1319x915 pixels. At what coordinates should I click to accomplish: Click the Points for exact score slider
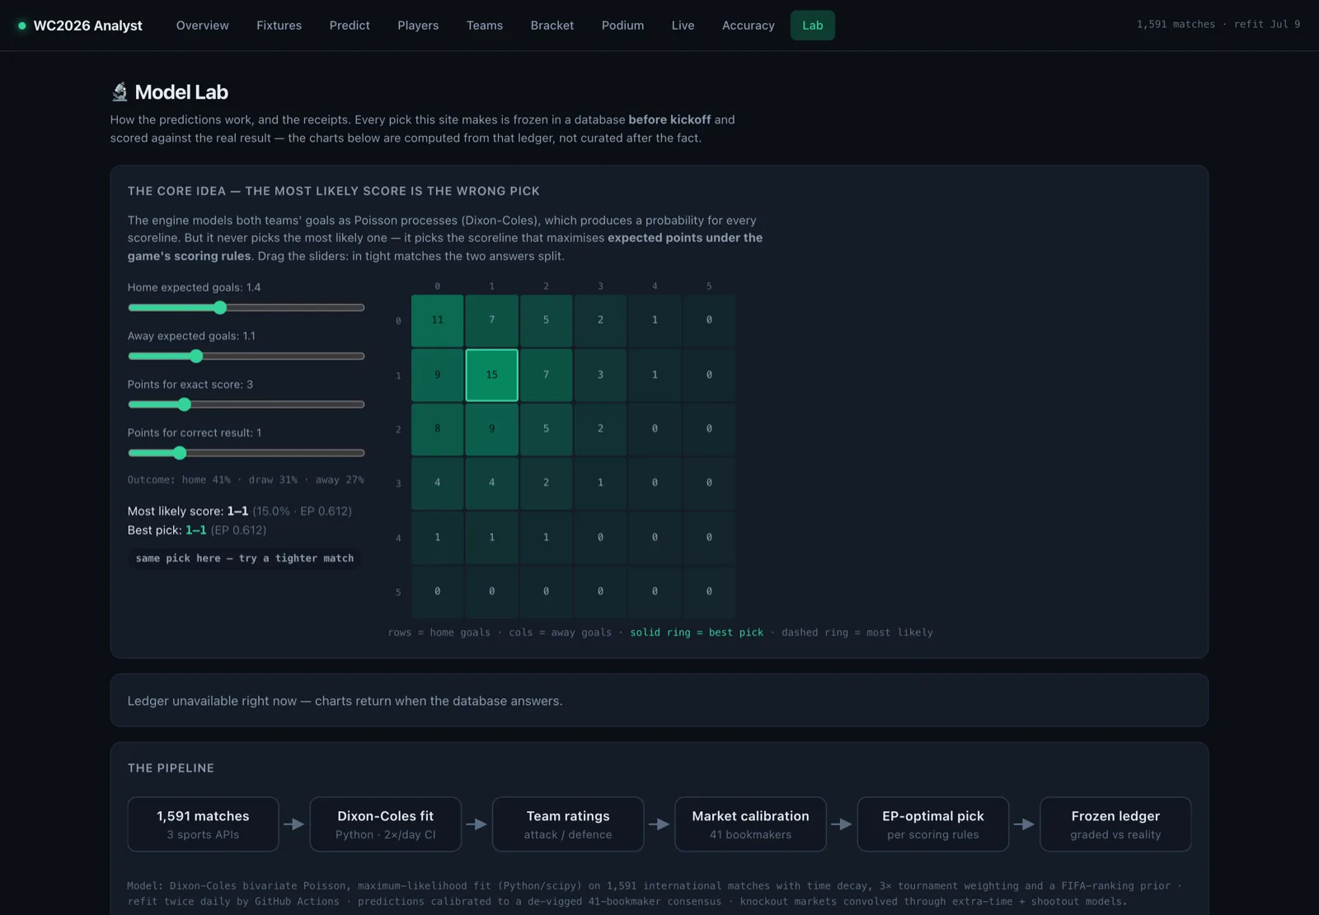click(246, 404)
